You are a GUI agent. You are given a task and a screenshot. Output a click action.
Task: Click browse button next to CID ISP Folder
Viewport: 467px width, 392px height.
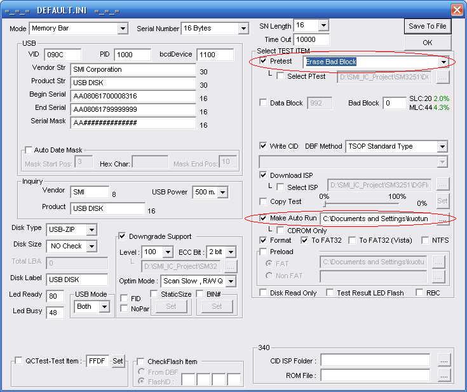(x=444, y=360)
